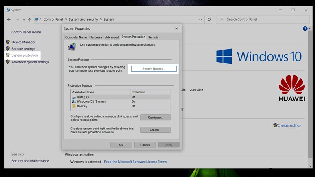Viewport: 315px width, 177px height.
Task: Click shield icon beside Device Manager
Action: coord(7,42)
